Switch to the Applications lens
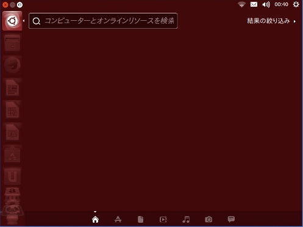 pyautogui.click(x=118, y=220)
